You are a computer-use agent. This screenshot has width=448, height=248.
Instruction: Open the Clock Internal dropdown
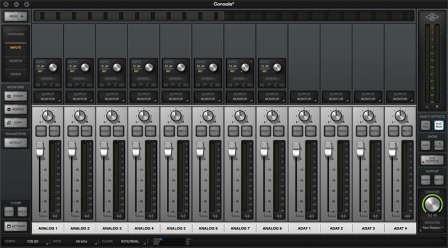click(130, 241)
